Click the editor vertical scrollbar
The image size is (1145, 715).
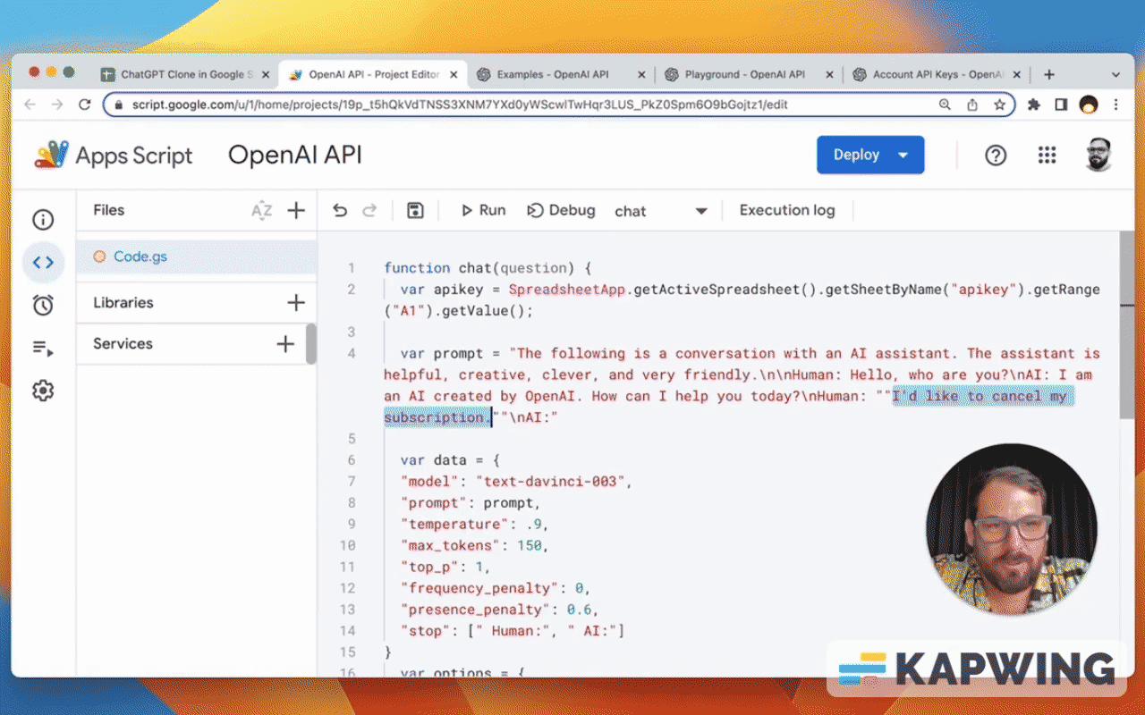1127,326
